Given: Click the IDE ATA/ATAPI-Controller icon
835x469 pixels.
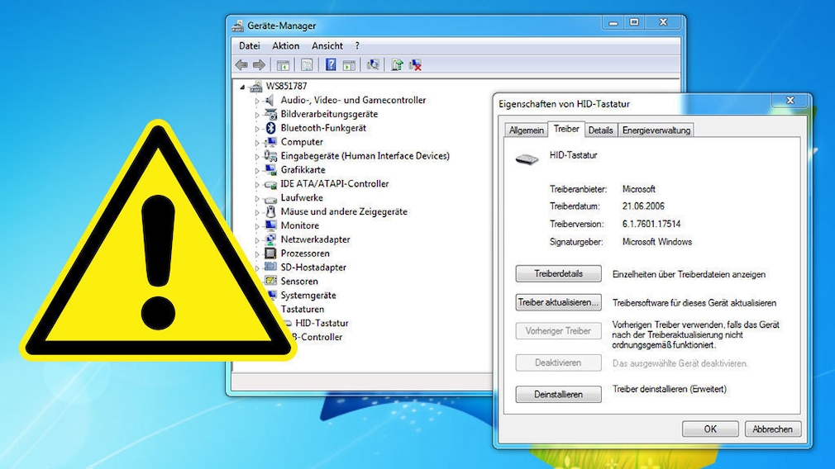Looking at the screenshot, I should [270, 184].
